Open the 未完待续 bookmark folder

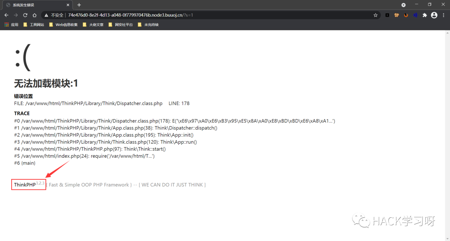148,25
